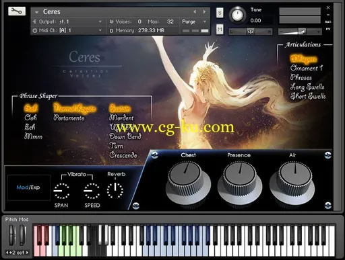Minimize instrument view with minus button
Image resolution: width=345 pixels, height=260 pixels.
click(328, 15)
